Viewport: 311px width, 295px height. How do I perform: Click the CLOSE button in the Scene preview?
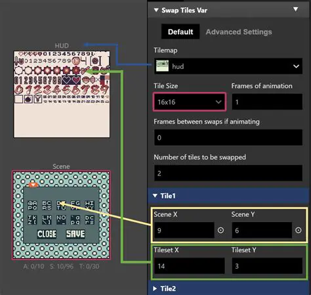click(47, 234)
